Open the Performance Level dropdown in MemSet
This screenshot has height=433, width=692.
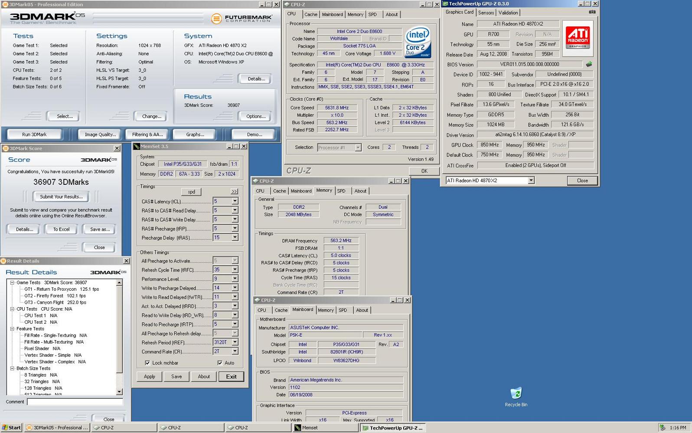[x=235, y=279]
